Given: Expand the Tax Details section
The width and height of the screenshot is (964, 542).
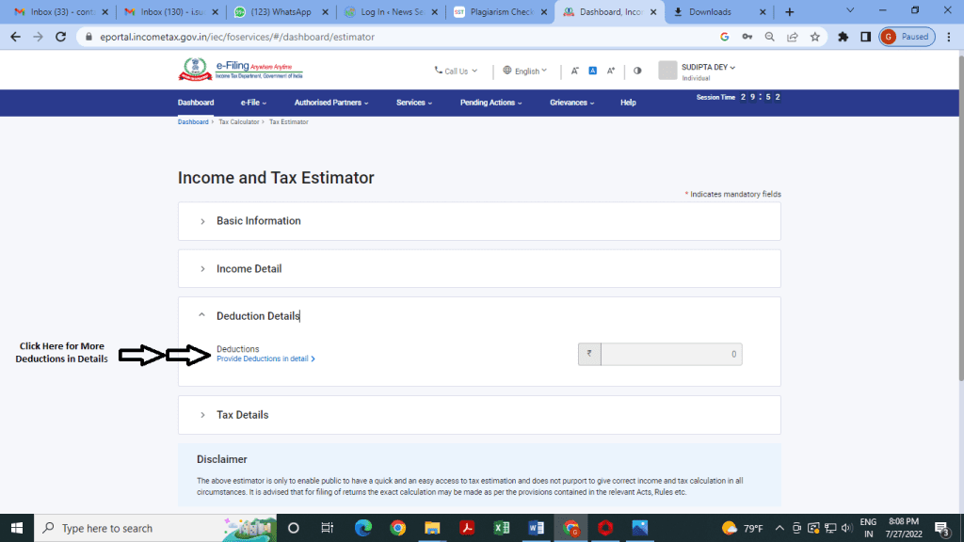Looking at the screenshot, I should 479,415.
